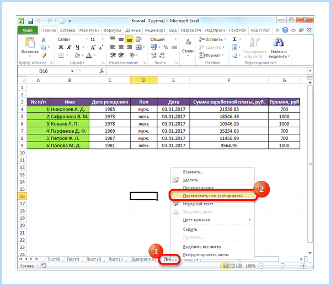Click the text orientation icon

pyautogui.click(x=132, y=55)
